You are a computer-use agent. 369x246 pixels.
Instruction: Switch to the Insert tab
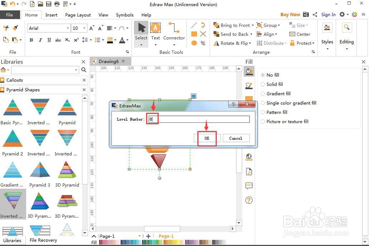click(x=51, y=15)
